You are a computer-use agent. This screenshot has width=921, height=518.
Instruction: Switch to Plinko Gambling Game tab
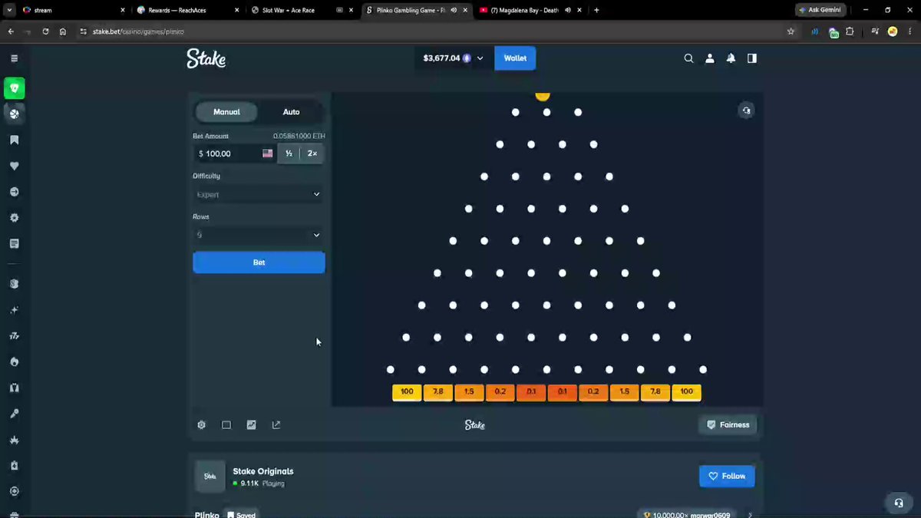417,10
